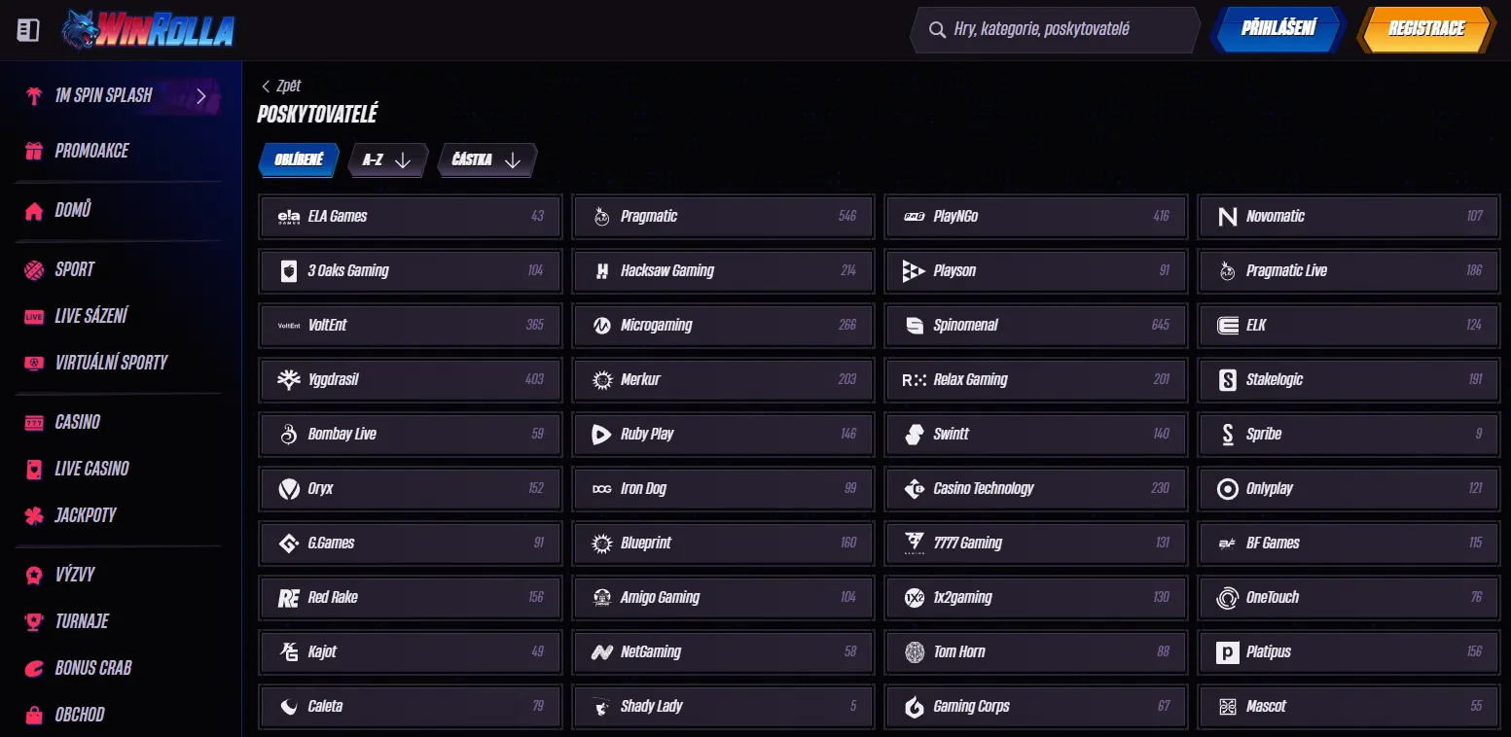1511x737 pixels.
Task: Go to the Domů home icon
Action: (x=34, y=211)
